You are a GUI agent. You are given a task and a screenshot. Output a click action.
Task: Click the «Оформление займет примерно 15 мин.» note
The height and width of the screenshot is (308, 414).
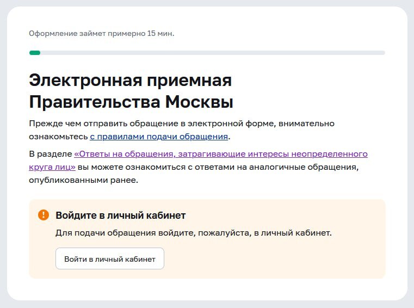click(101, 34)
